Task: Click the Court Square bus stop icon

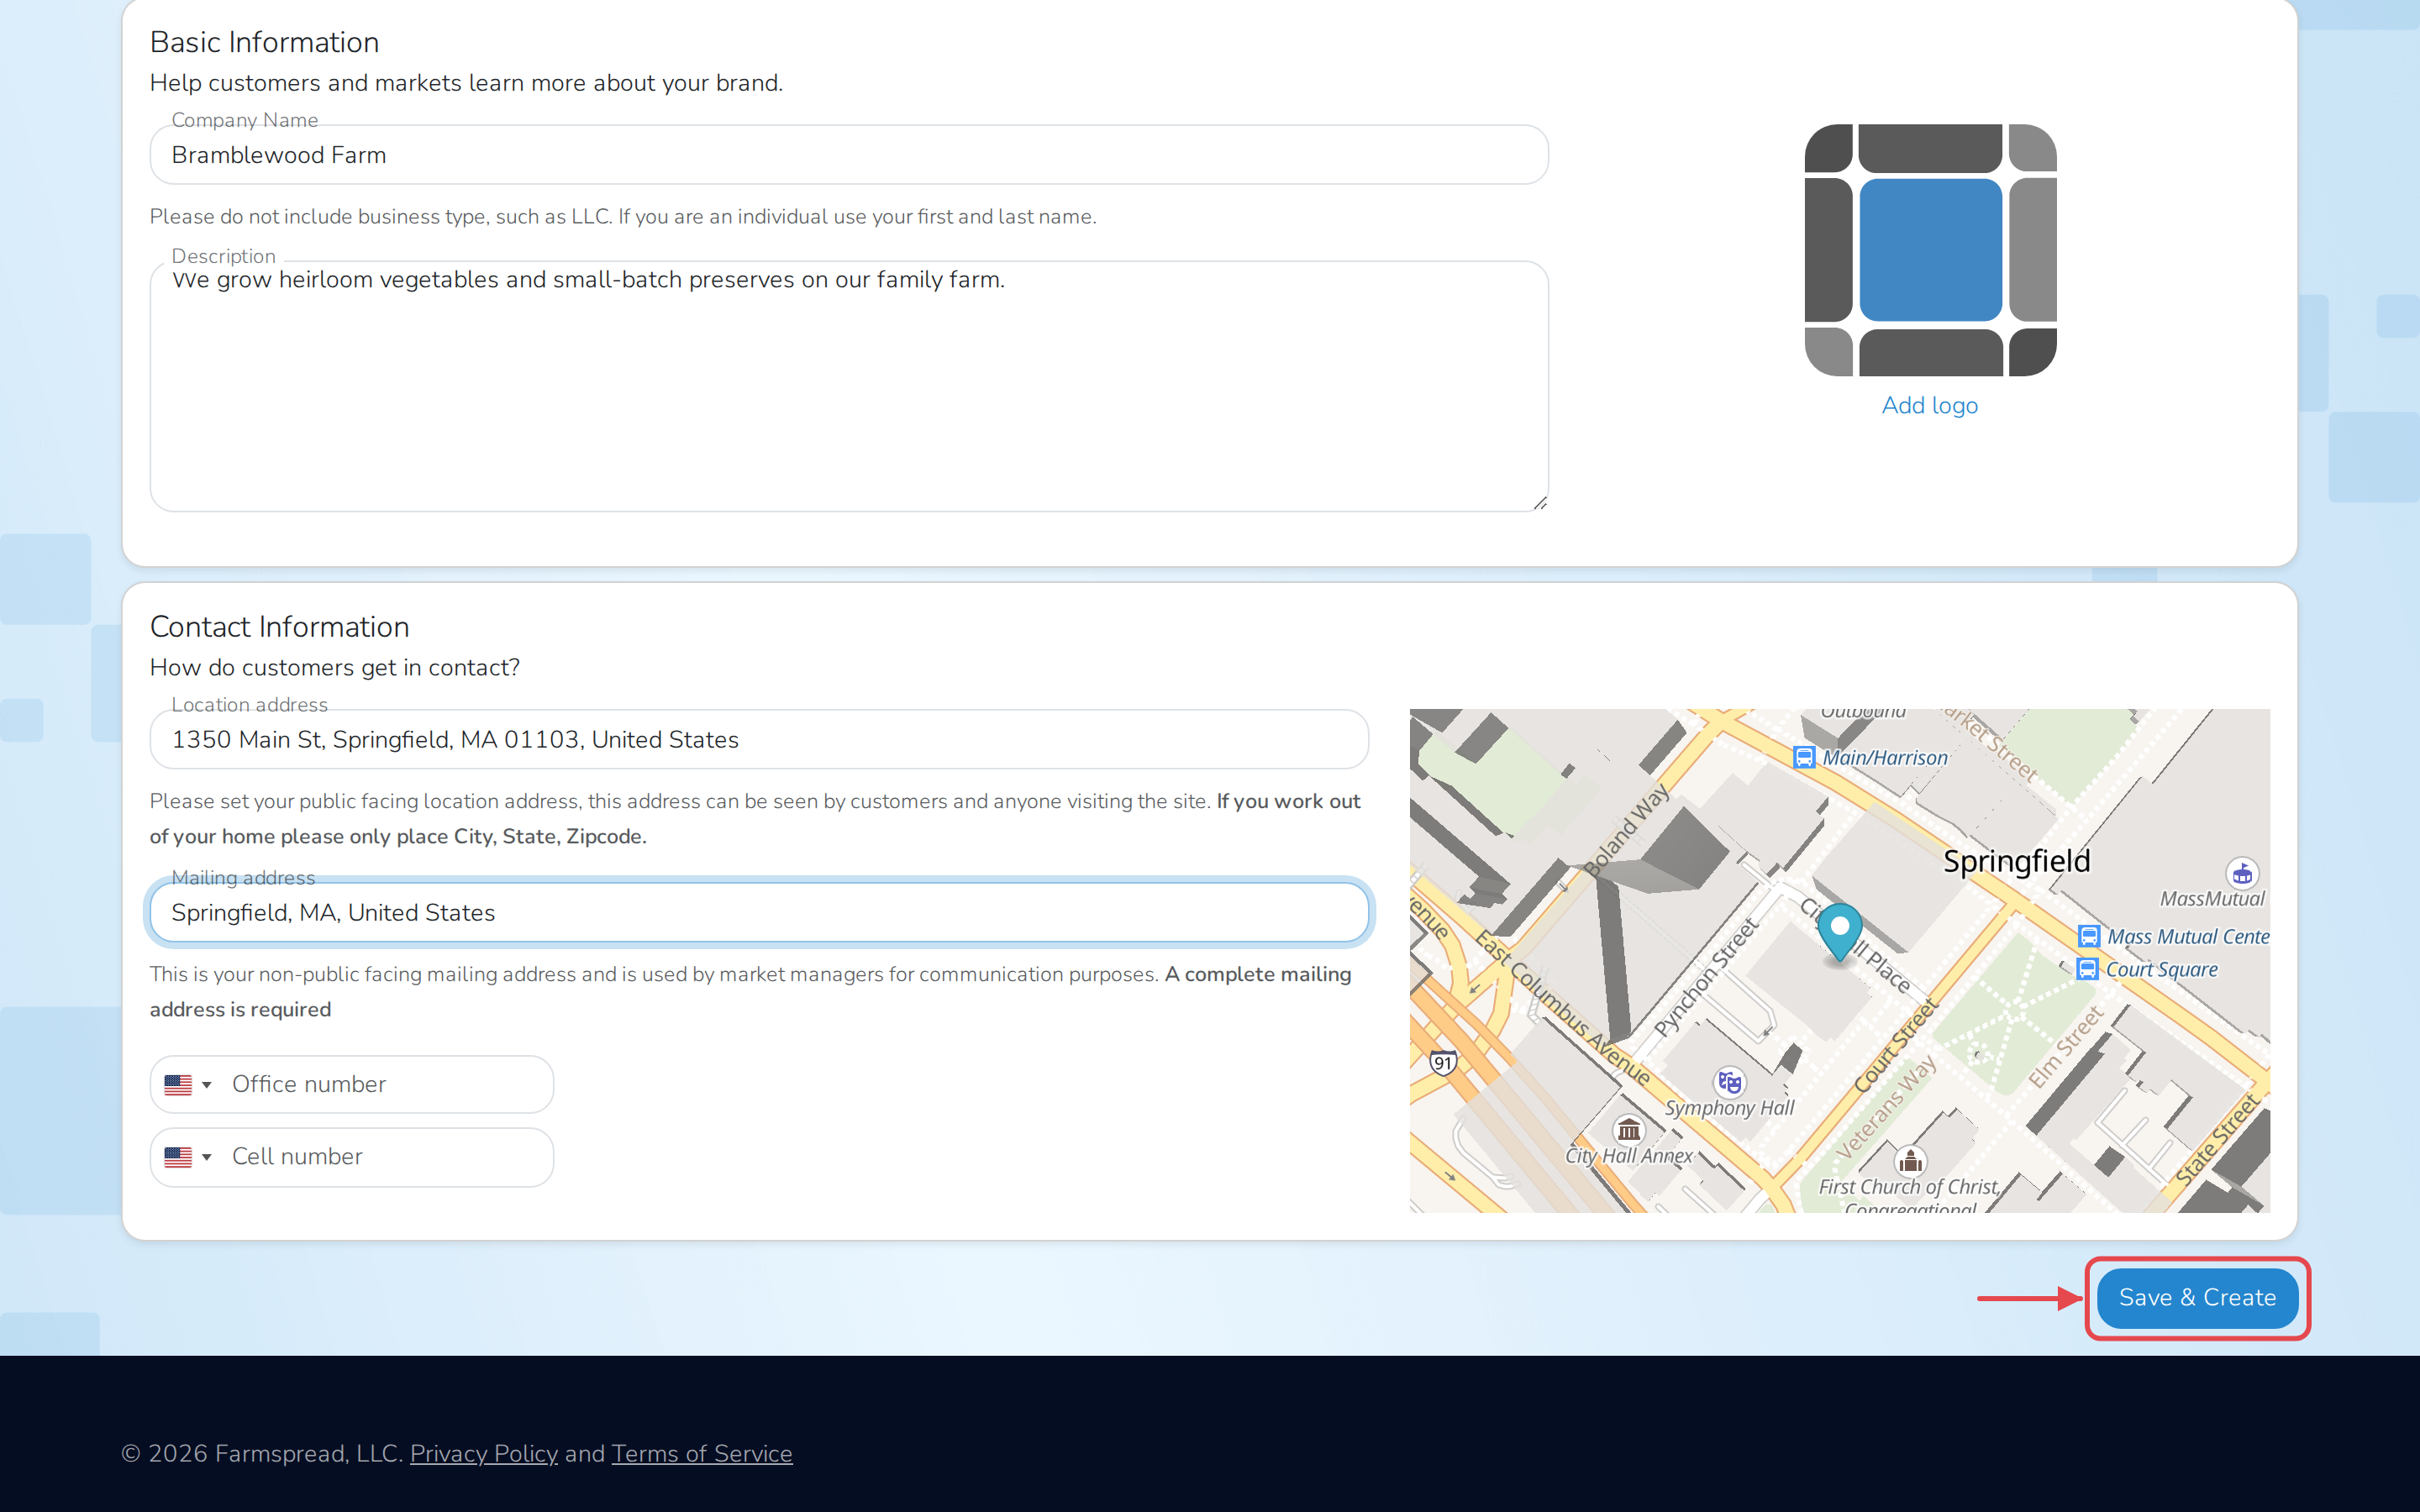Action: (2087, 969)
